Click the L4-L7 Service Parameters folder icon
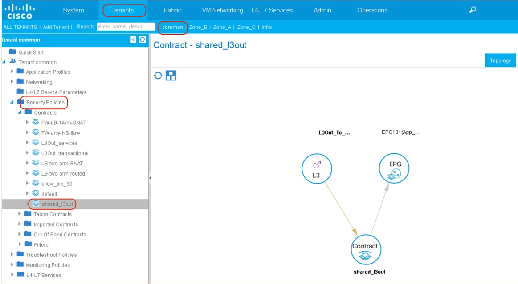Image resolution: width=518 pixels, height=284 pixels. tap(20, 92)
